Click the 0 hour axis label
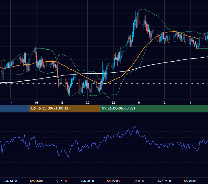208x184 pixels. (139, 103)
